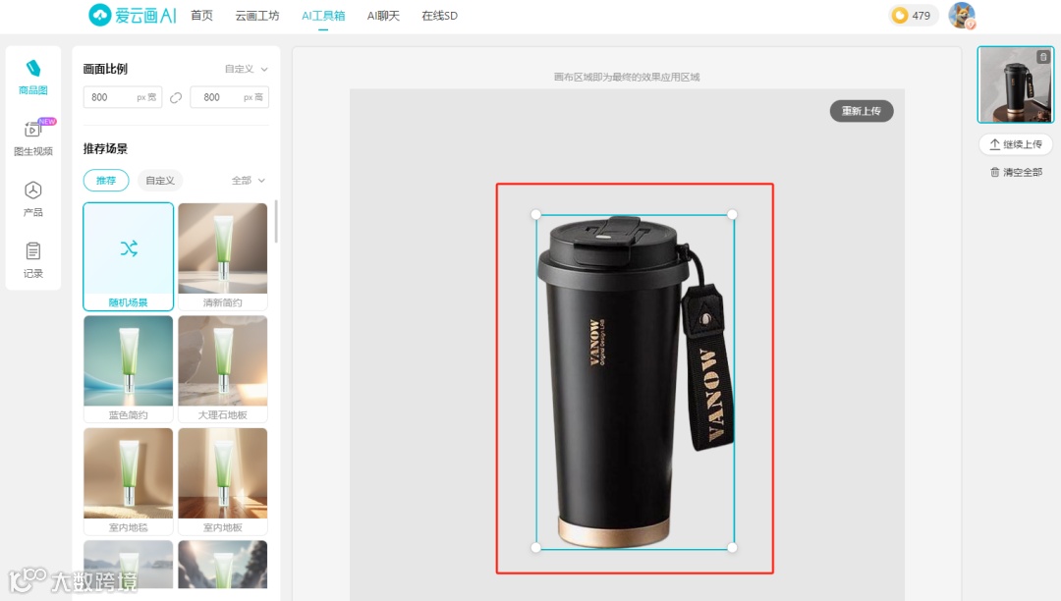
Task: Open 图生视频 sidebar tool
Action: [33, 137]
